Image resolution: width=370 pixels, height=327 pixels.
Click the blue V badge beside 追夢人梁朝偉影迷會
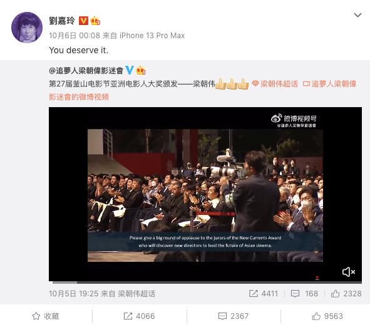coord(130,70)
